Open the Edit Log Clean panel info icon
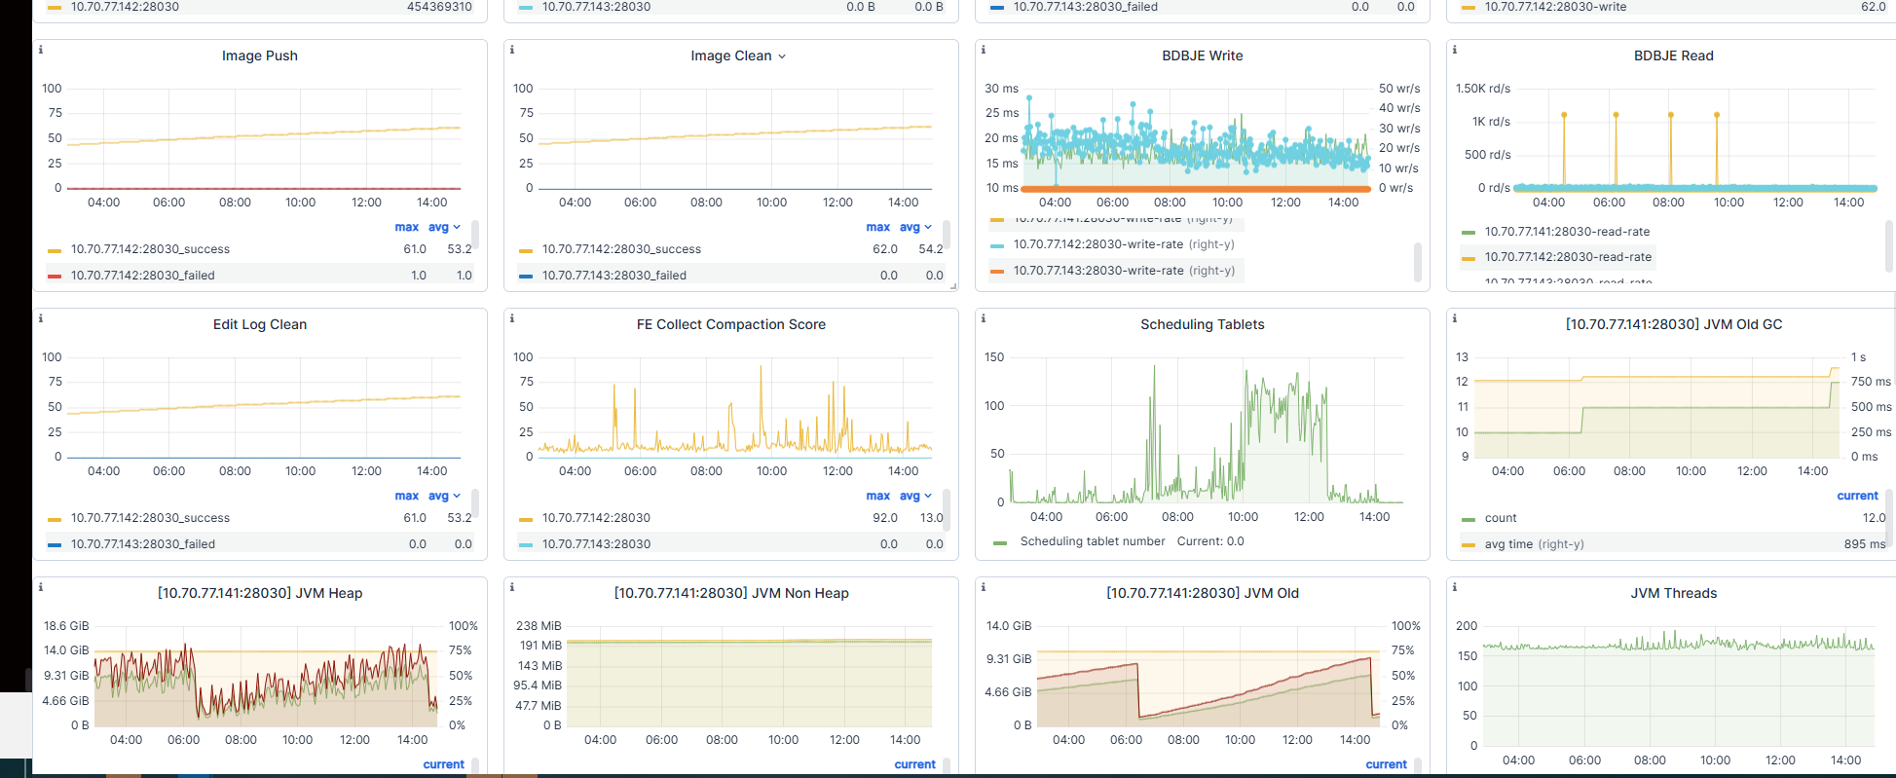The width and height of the screenshot is (1896, 778). pos(40,318)
